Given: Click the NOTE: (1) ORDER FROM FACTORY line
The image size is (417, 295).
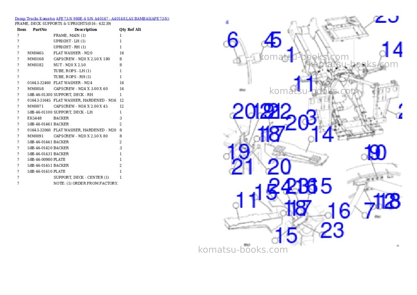Looking at the screenshot, I should coord(86,184).
